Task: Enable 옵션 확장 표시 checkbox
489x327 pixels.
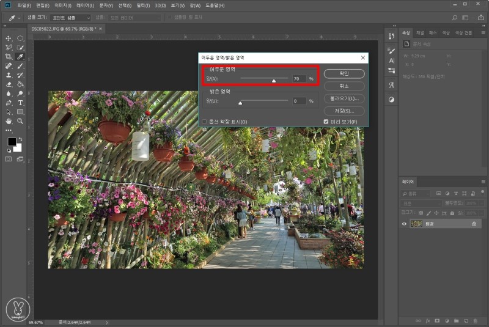Action: (x=205, y=122)
